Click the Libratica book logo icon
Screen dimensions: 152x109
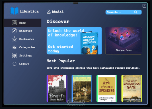14,11
